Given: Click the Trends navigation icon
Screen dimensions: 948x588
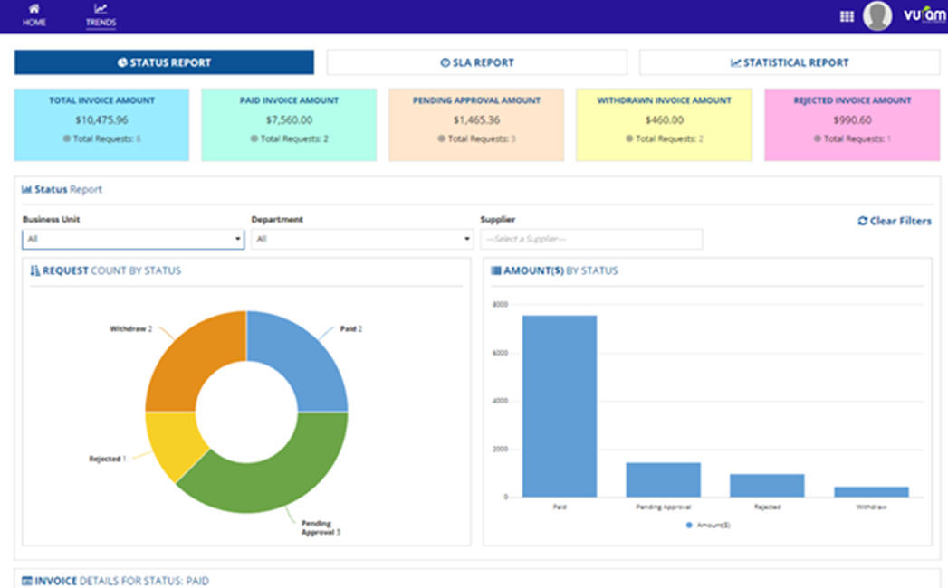Looking at the screenshot, I should click(101, 8).
